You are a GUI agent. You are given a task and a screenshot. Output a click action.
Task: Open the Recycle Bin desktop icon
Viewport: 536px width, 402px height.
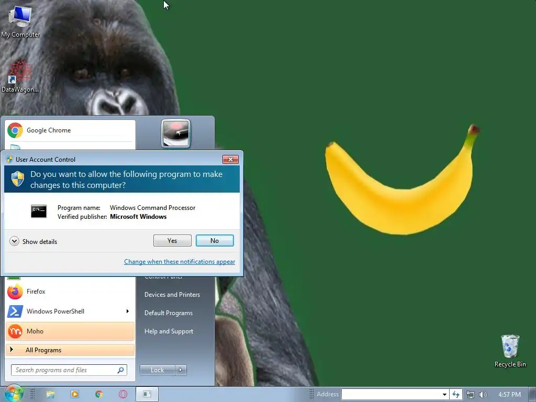[510, 351]
